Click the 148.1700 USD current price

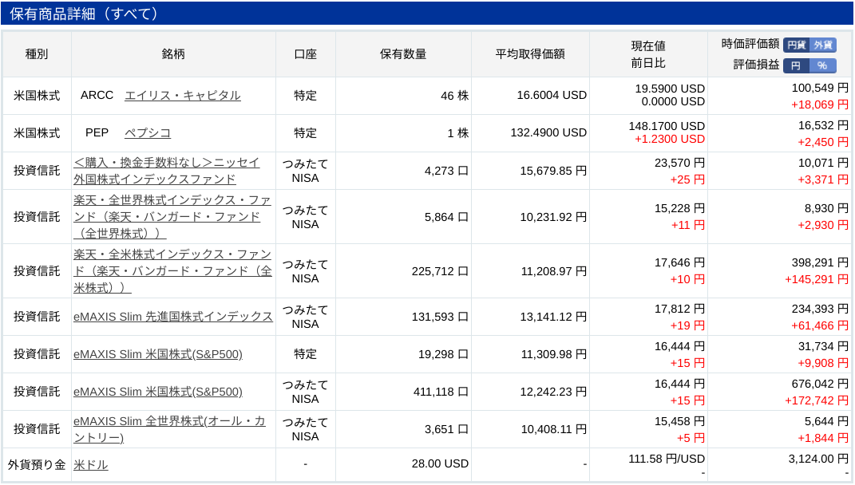(x=667, y=126)
